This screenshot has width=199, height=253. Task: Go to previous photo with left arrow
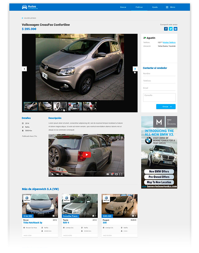[x=24, y=69]
